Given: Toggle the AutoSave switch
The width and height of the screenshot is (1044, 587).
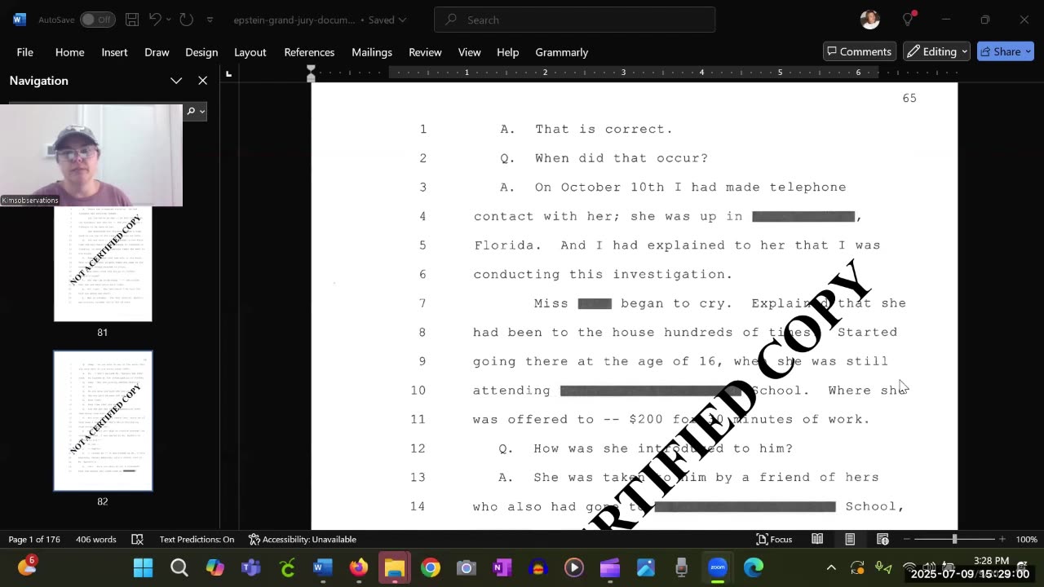Looking at the screenshot, I should click(97, 20).
